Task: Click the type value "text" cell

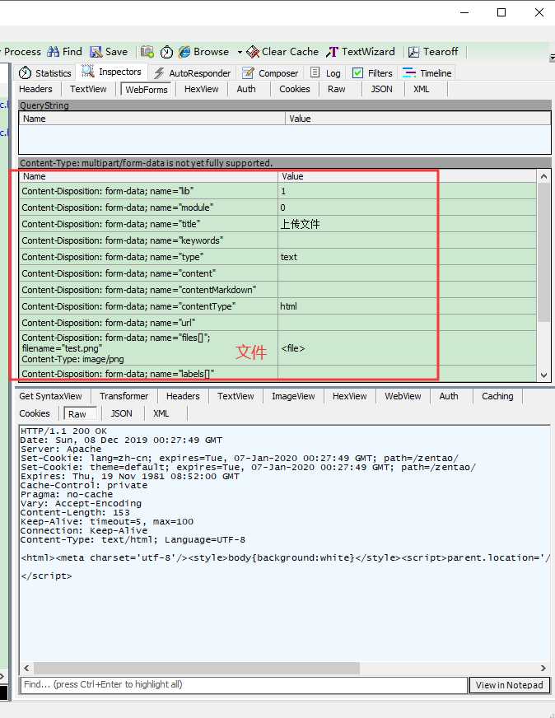Action: coord(407,257)
